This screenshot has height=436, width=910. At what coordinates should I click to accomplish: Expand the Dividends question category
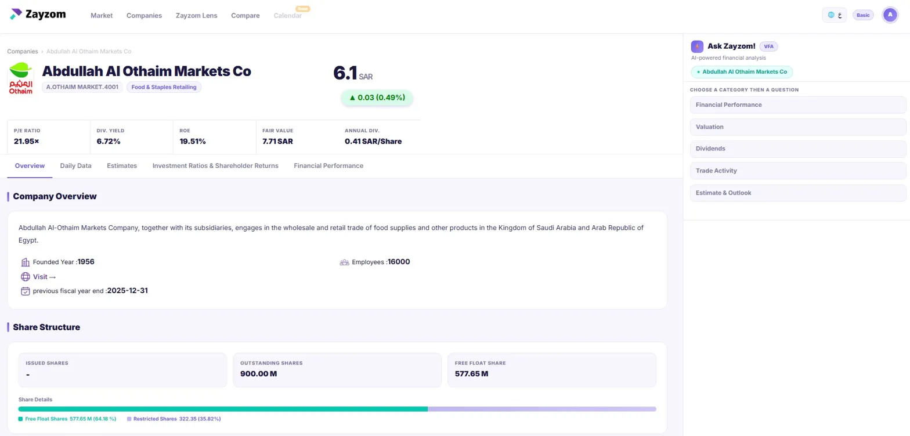(x=798, y=149)
